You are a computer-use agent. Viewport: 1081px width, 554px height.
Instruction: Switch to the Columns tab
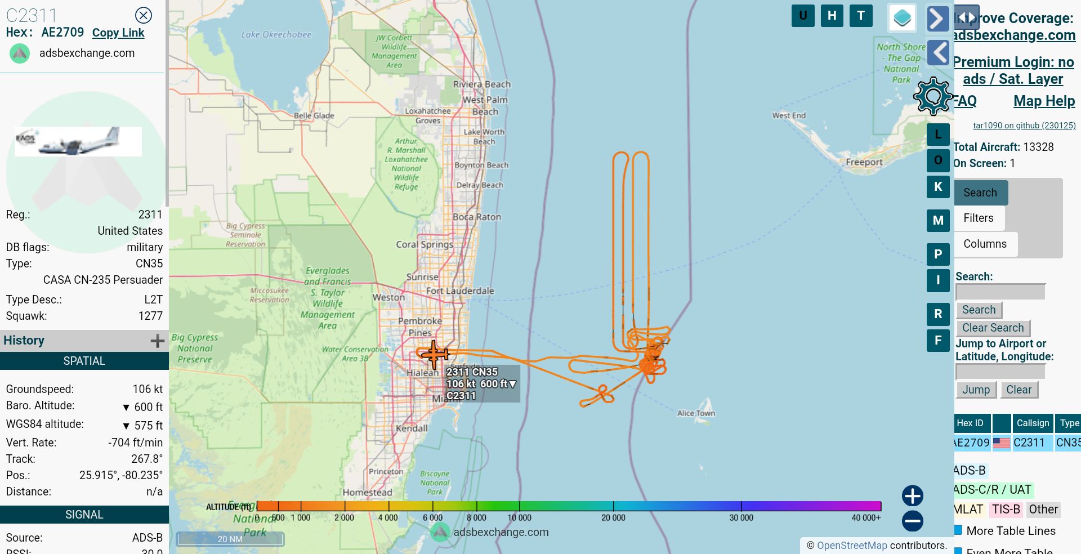point(985,244)
